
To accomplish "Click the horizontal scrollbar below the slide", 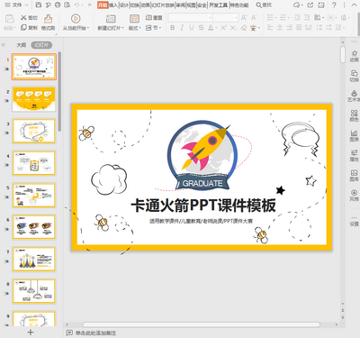I will click(x=202, y=324).
